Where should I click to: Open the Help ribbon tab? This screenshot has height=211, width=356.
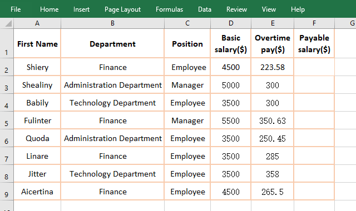(x=298, y=9)
